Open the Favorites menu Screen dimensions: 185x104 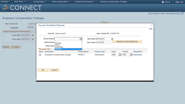[x=5, y=2]
